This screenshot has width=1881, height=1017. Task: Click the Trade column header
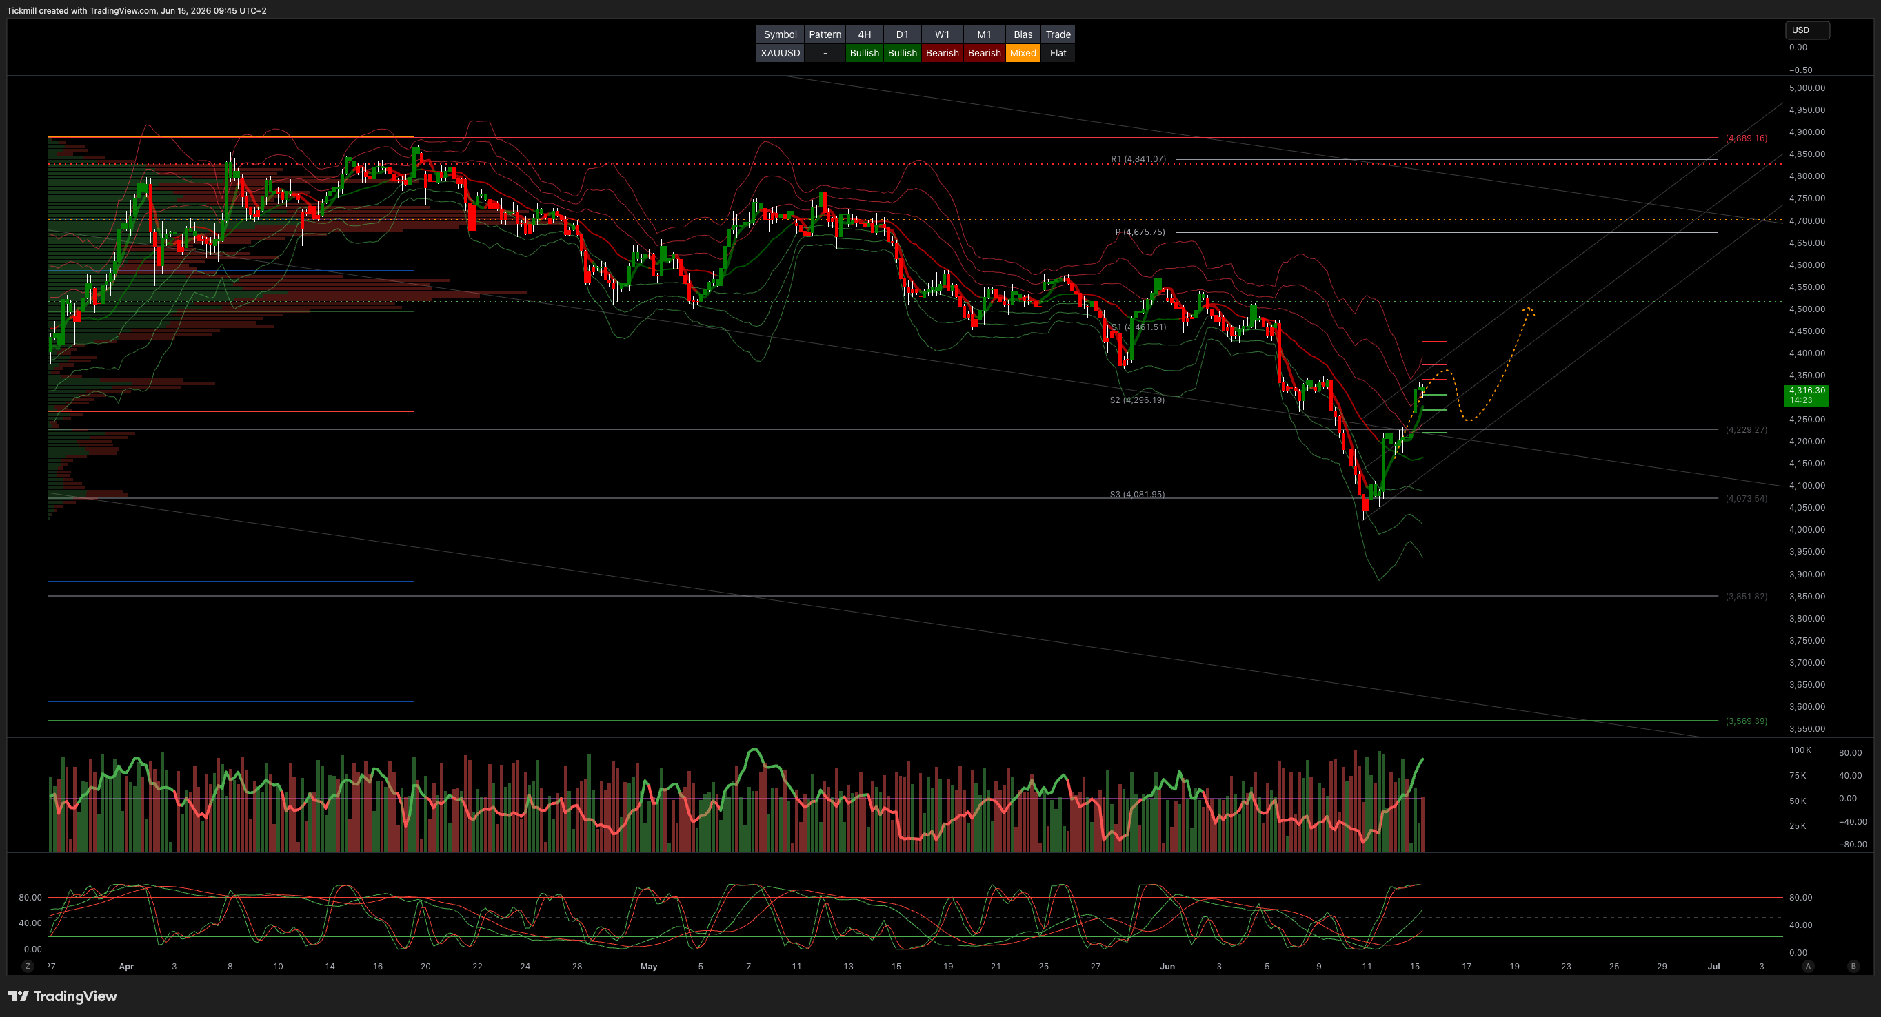coord(1058,34)
